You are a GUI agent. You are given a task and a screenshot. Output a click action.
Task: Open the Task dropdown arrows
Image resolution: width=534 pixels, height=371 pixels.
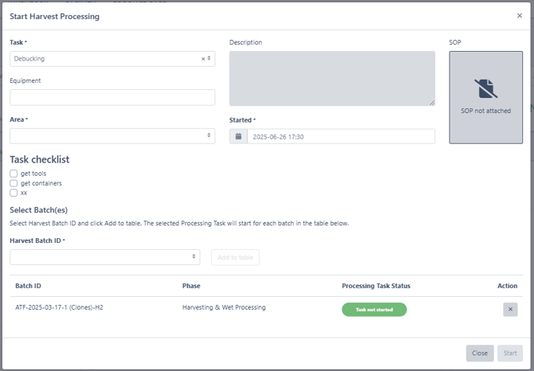(x=209, y=58)
